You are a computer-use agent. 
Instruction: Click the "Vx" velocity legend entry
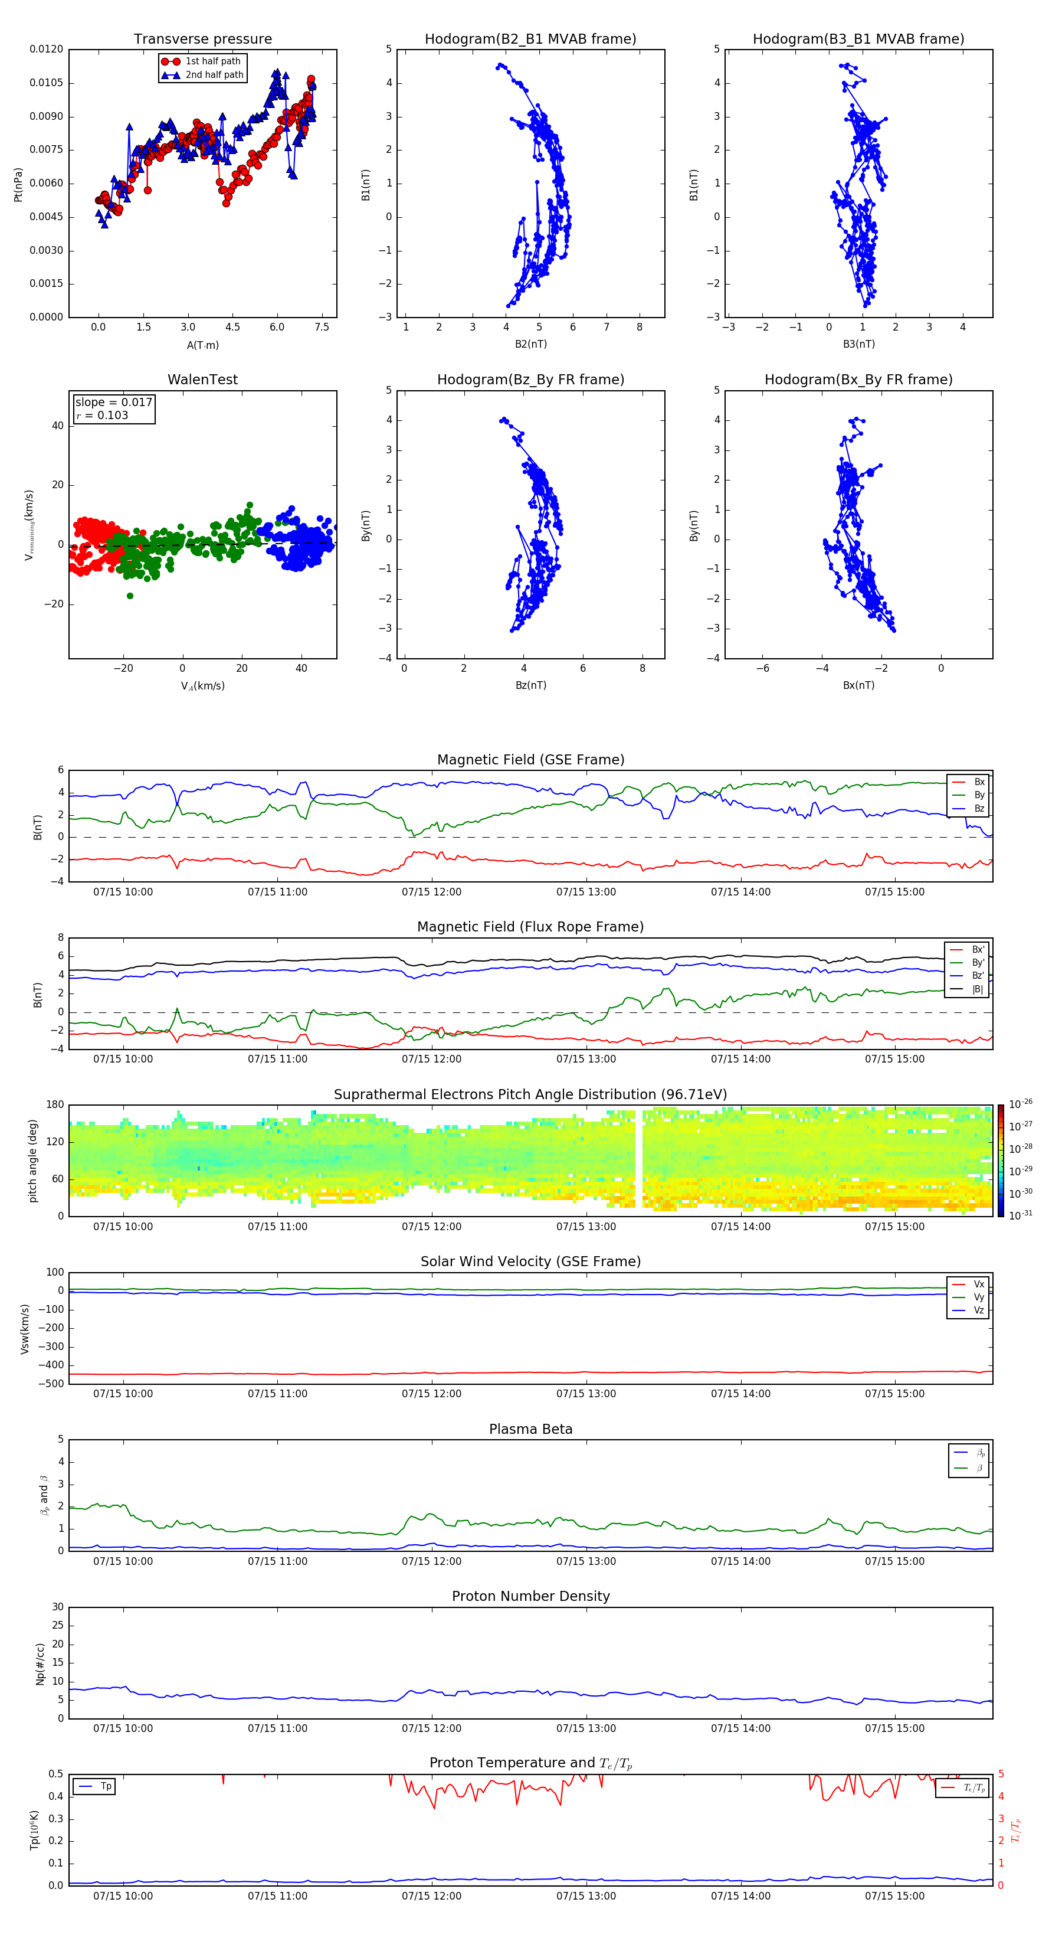[969, 1284]
